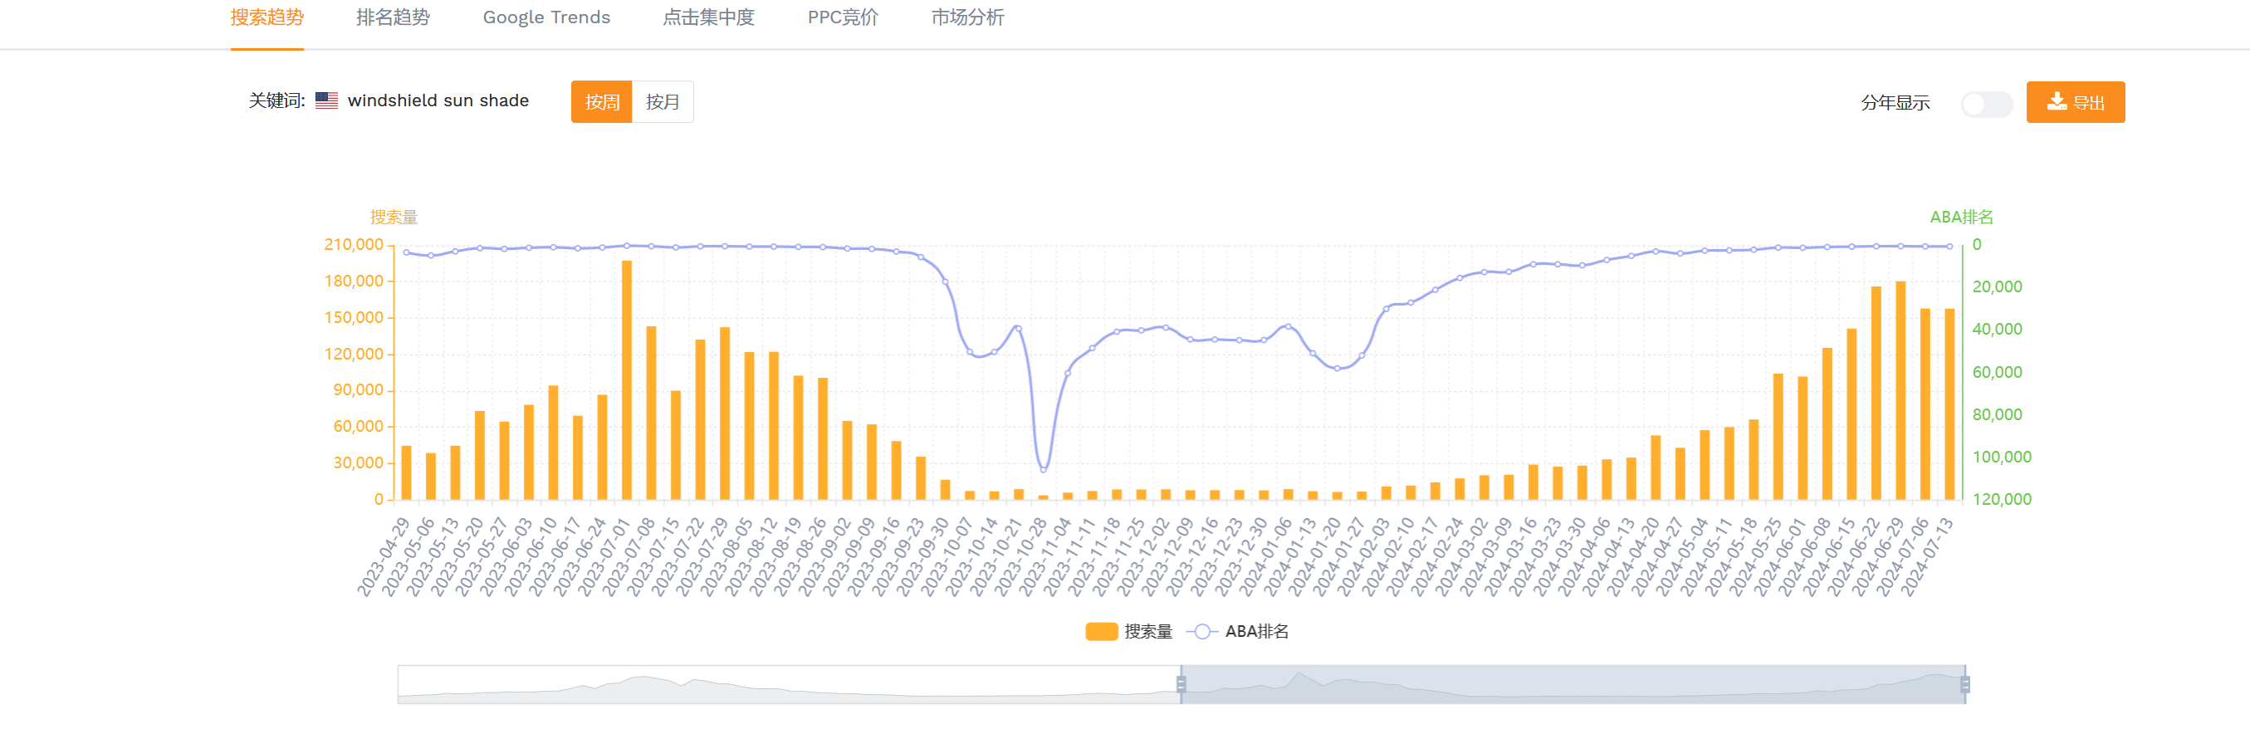2250x734 pixels.
Task: Switch to the 点击集中度 tab
Action: click(x=707, y=17)
